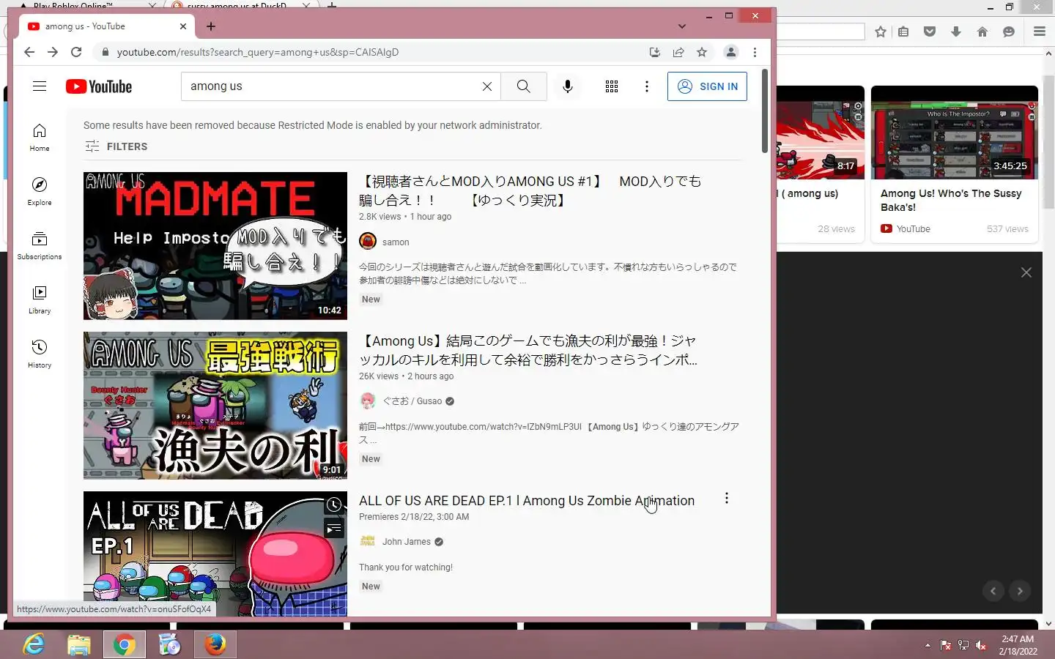Click the SIGN IN button
Screen dimensions: 1055x659
point(707,86)
